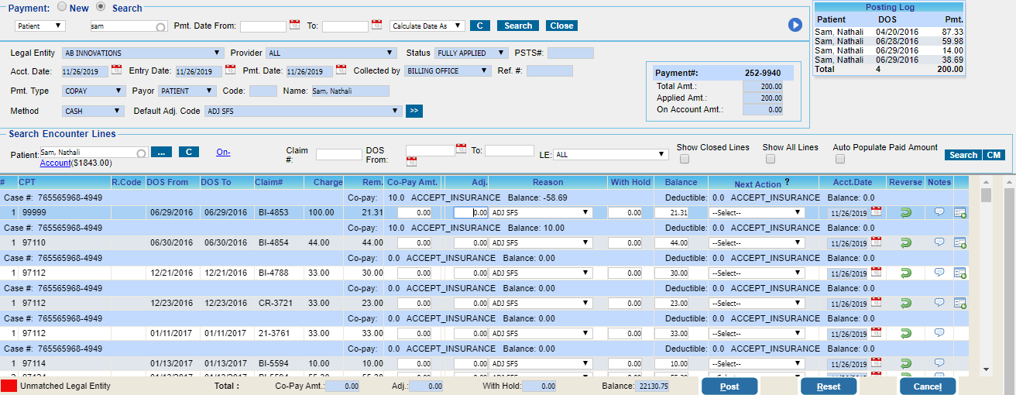
Task: Click C clear button beside Calculate Date As
Action: [x=480, y=26]
